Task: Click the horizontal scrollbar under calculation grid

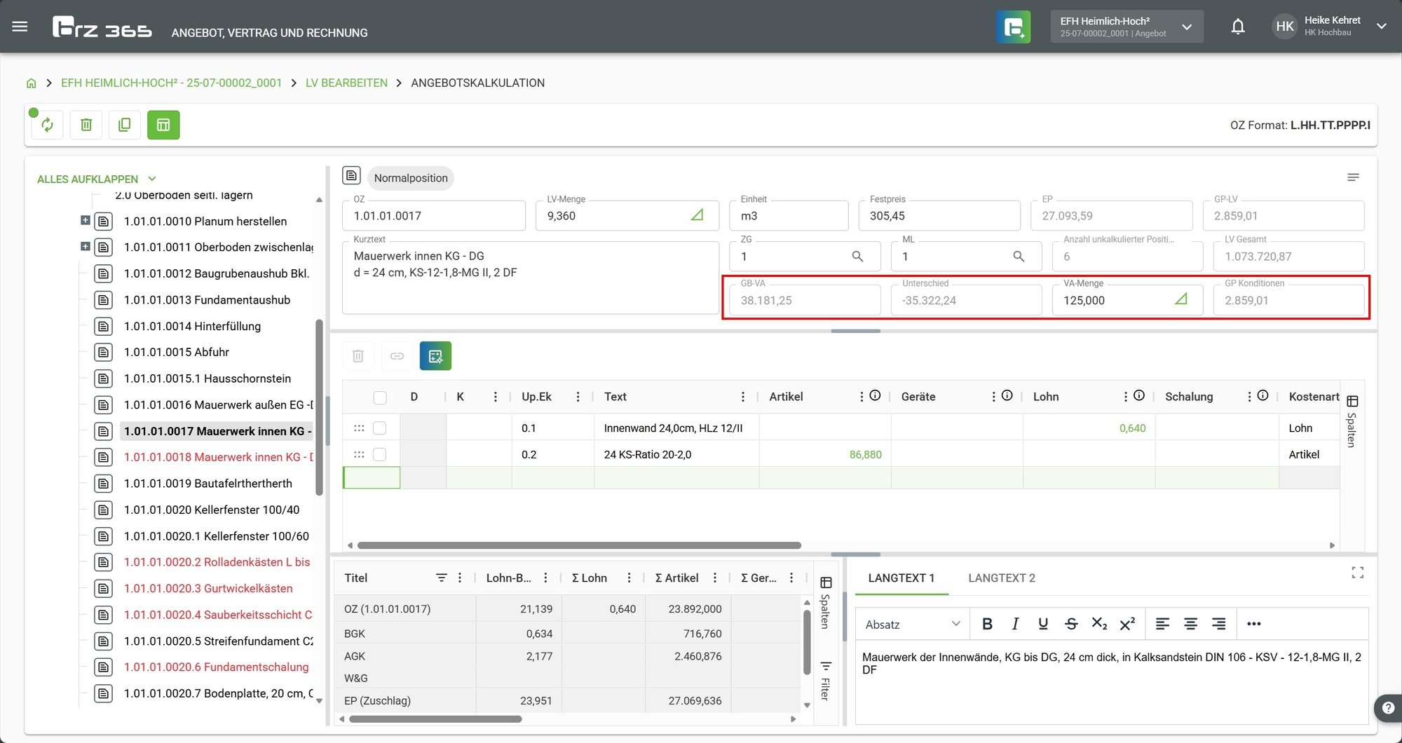Action: tap(579, 545)
